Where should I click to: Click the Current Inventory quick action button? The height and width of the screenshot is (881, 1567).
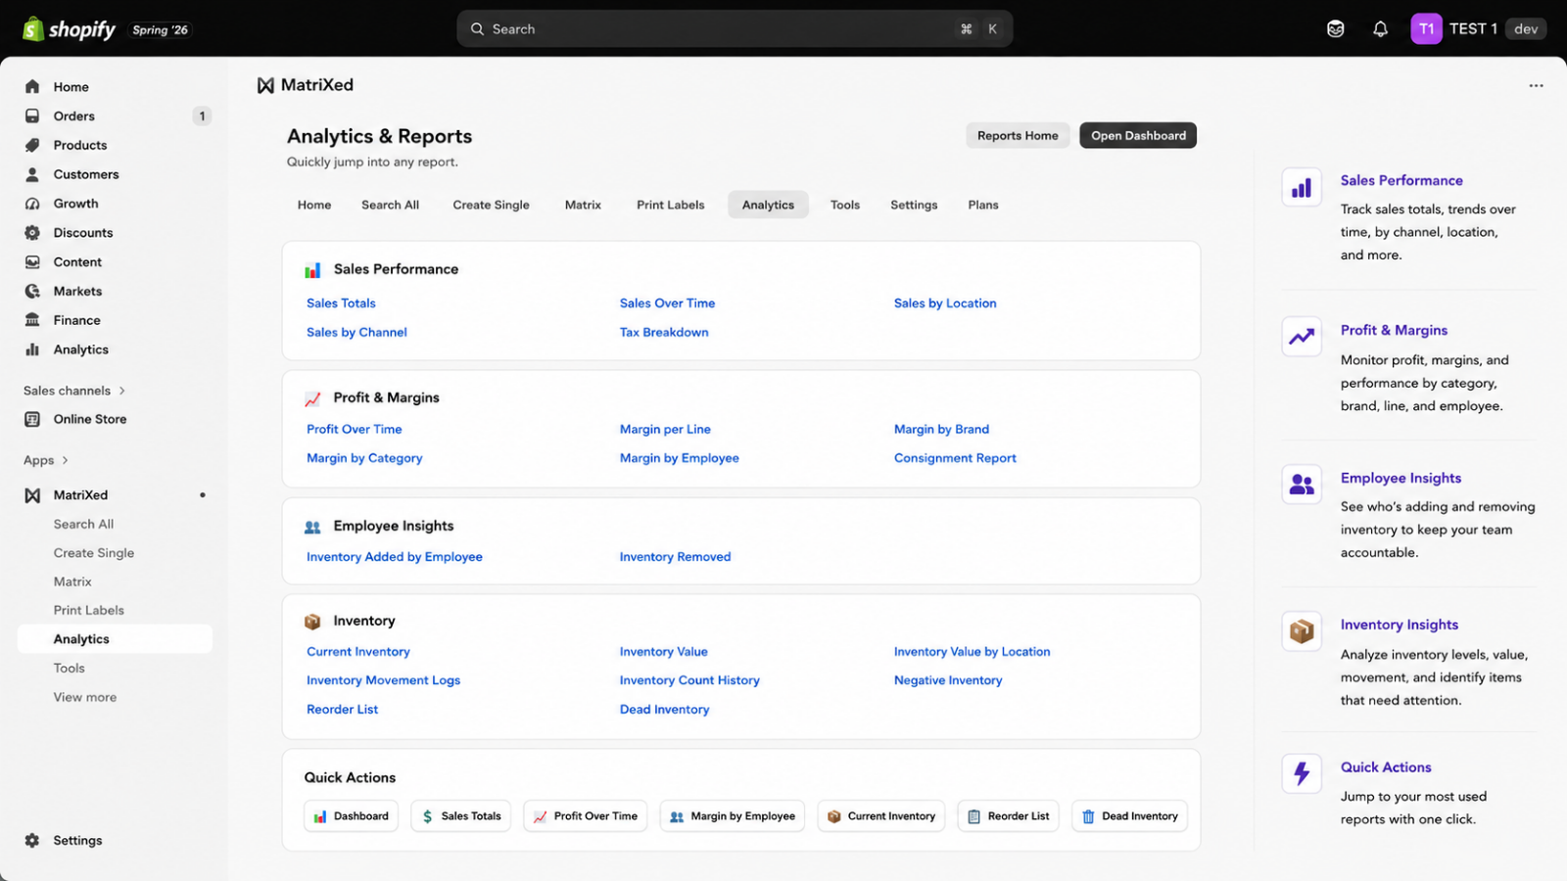point(881,816)
